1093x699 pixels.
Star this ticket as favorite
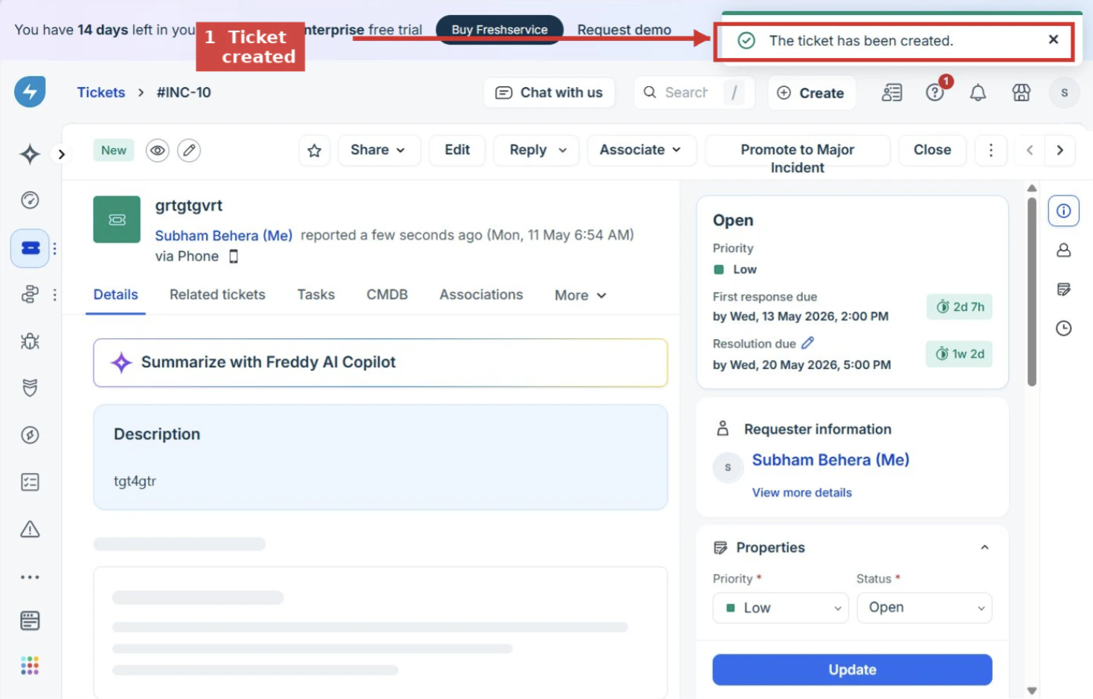(315, 151)
